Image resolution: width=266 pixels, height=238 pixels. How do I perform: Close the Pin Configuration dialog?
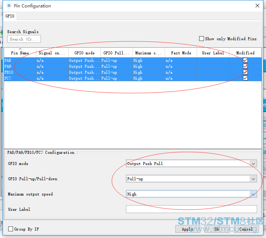coord(257,6)
